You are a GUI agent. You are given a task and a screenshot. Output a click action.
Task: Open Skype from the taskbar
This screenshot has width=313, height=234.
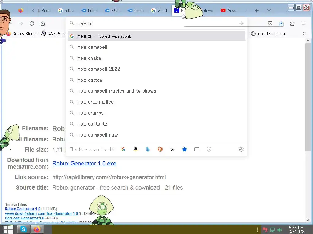click(x=23, y=229)
